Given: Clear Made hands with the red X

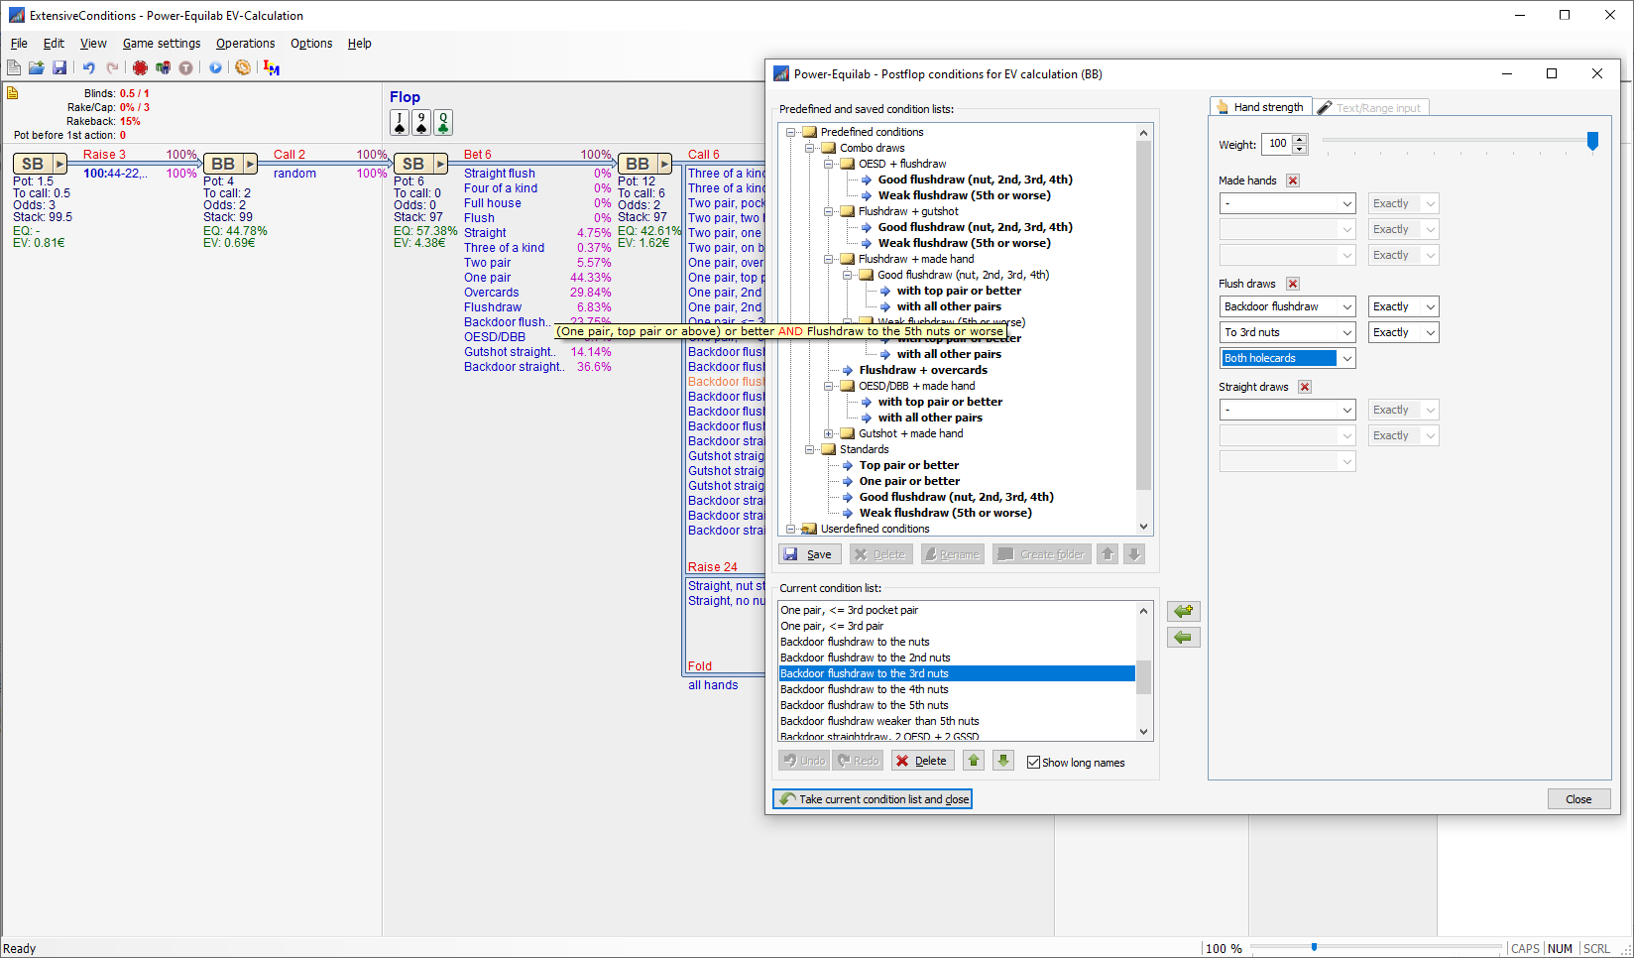Looking at the screenshot, I should coord(1293,180).
